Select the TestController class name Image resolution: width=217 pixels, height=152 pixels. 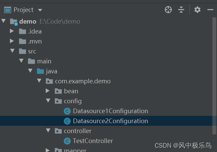coord(93,141)
